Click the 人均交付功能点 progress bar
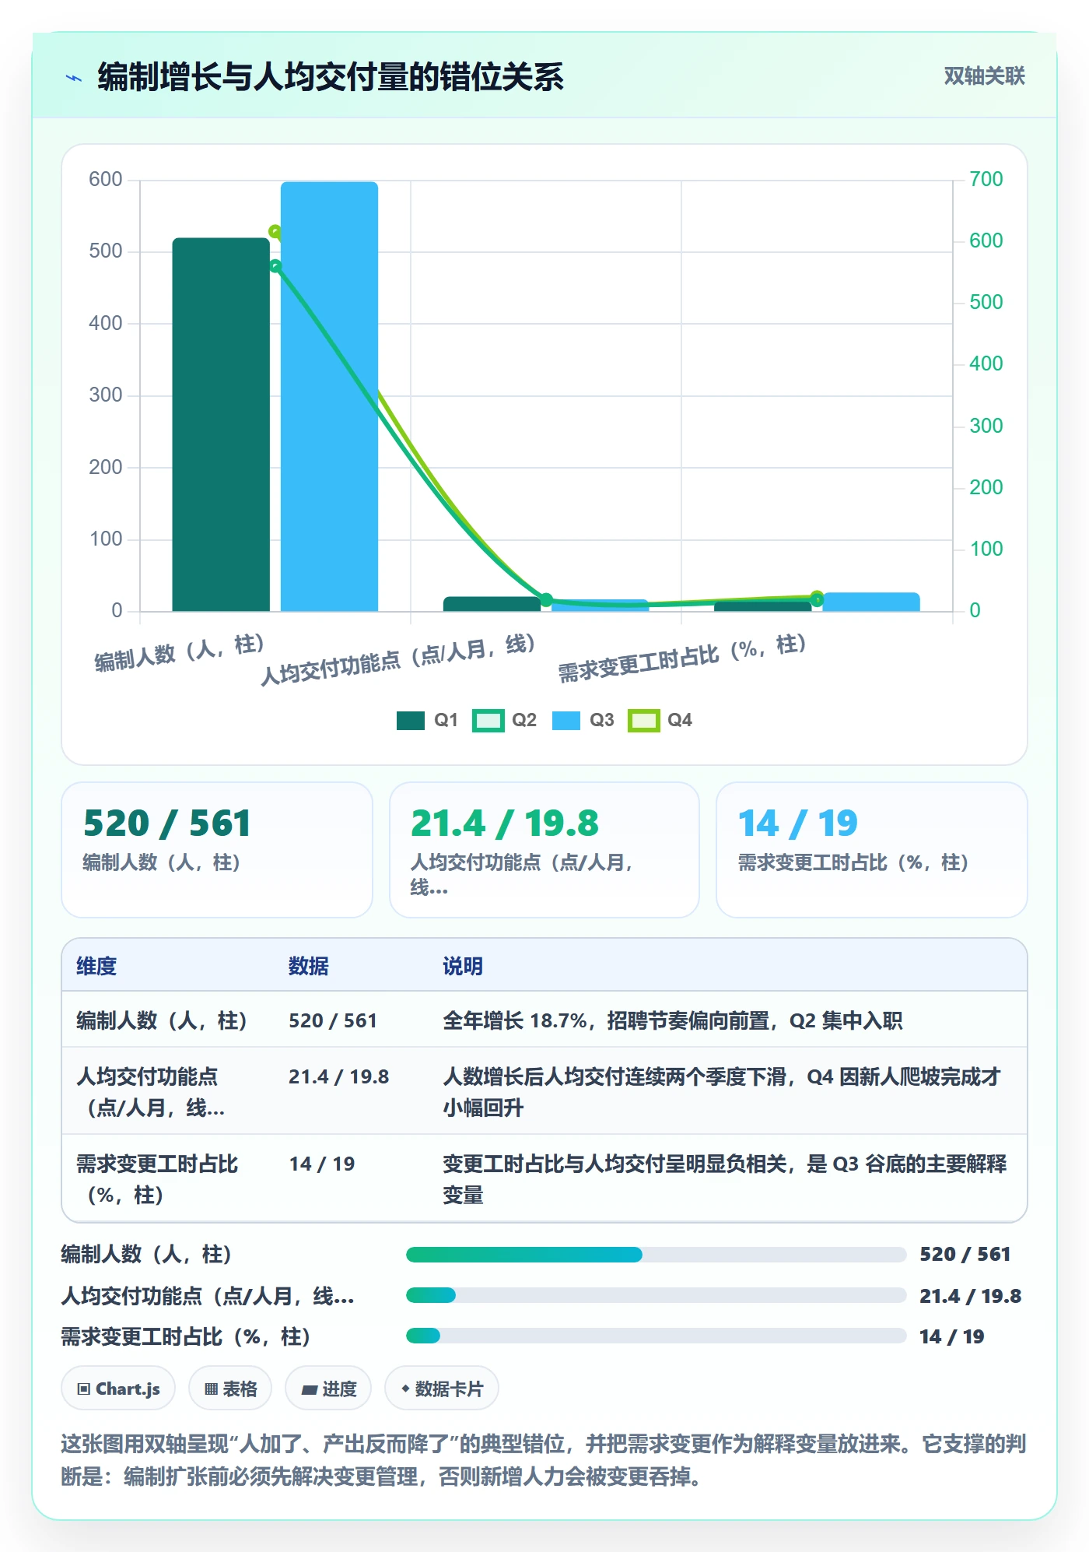Viewport: 1089px width, 1552px height. click(656, 1295)
